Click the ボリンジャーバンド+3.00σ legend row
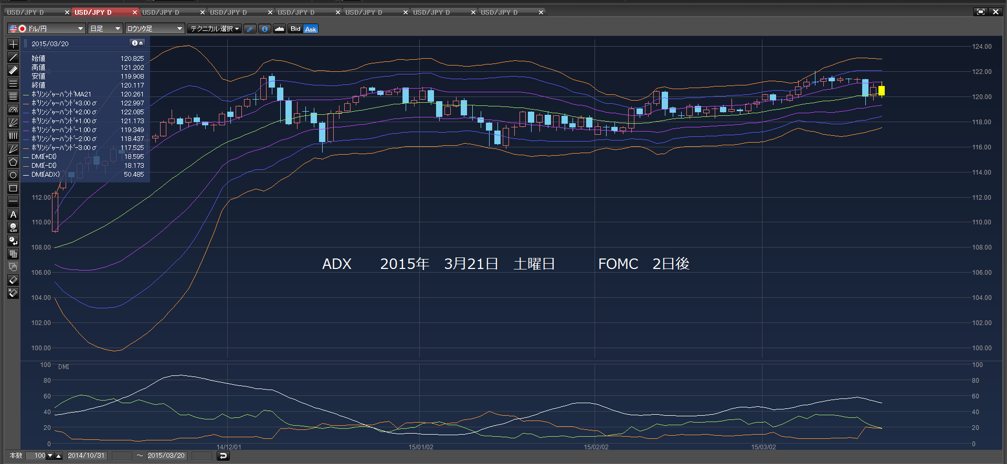 coord(84,103)
